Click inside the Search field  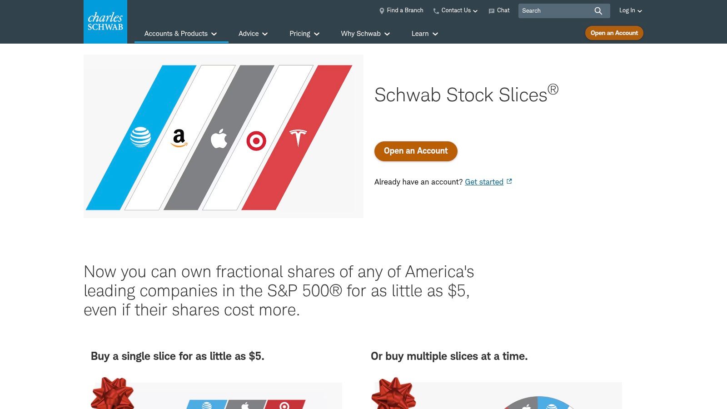(x=554, y=10)
